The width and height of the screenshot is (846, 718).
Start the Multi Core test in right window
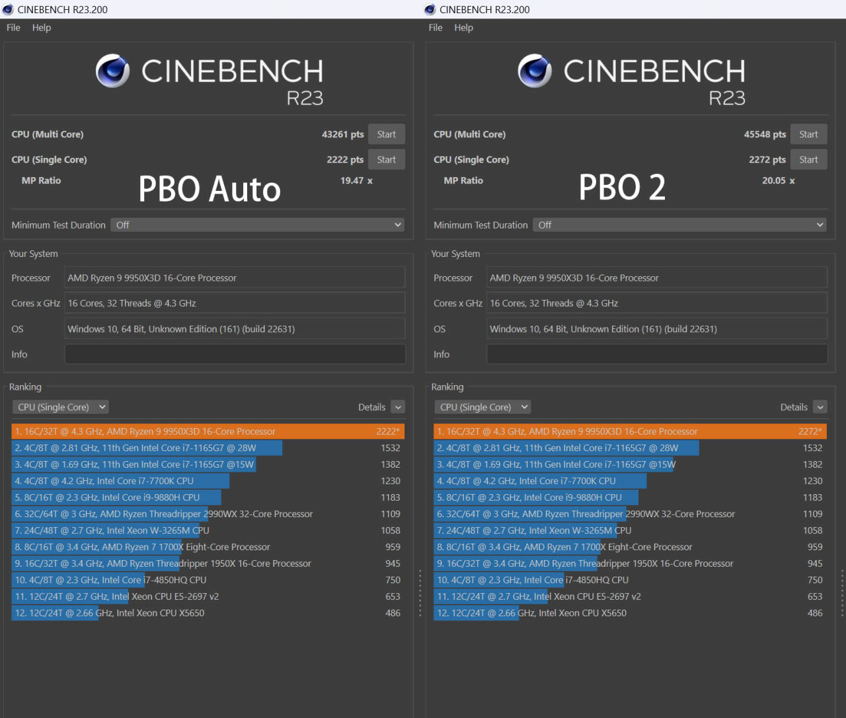(x=808, y=134)
